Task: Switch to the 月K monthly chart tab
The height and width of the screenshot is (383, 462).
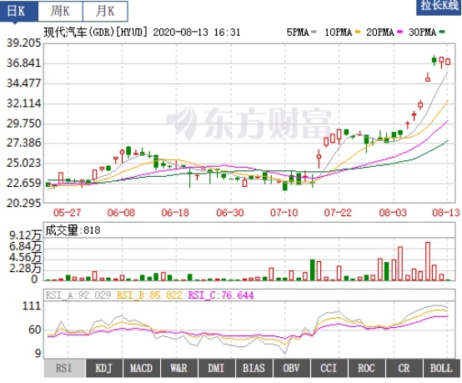Action: click(x=105, y=11)
